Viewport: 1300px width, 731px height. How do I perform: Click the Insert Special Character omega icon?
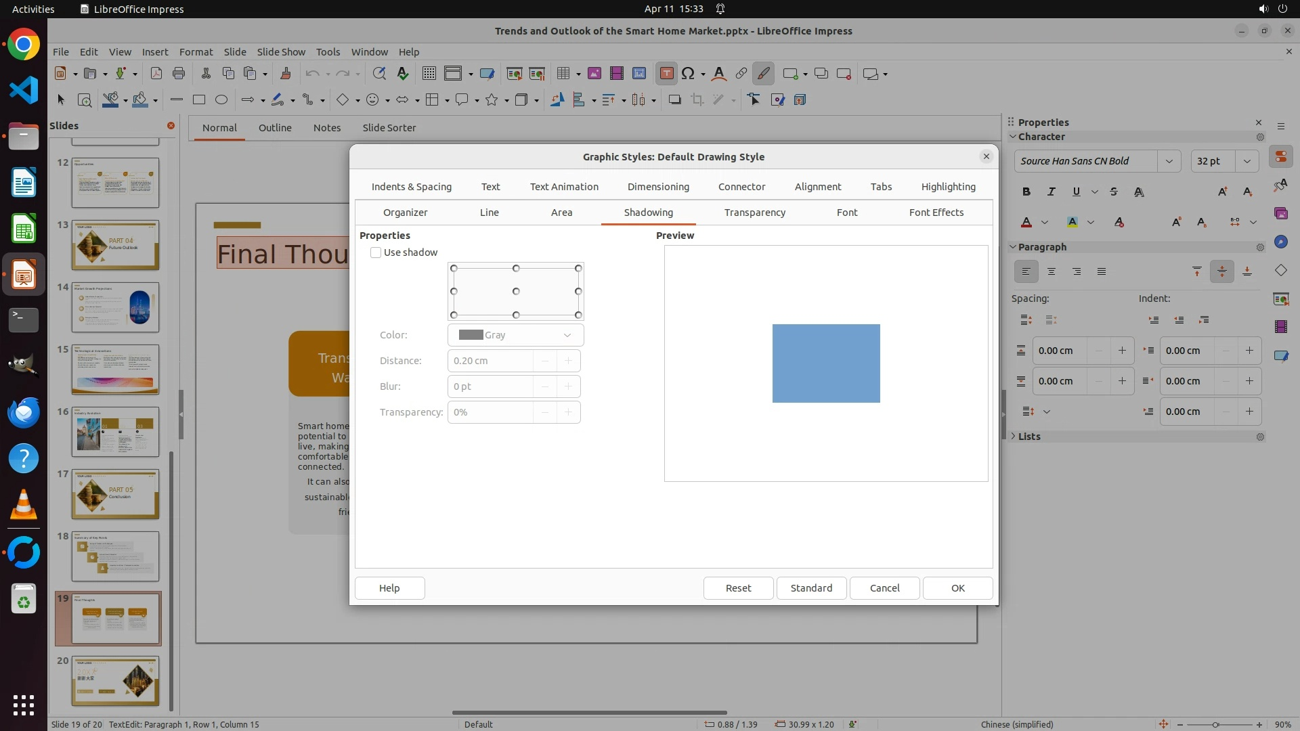(x=688, y=74)
